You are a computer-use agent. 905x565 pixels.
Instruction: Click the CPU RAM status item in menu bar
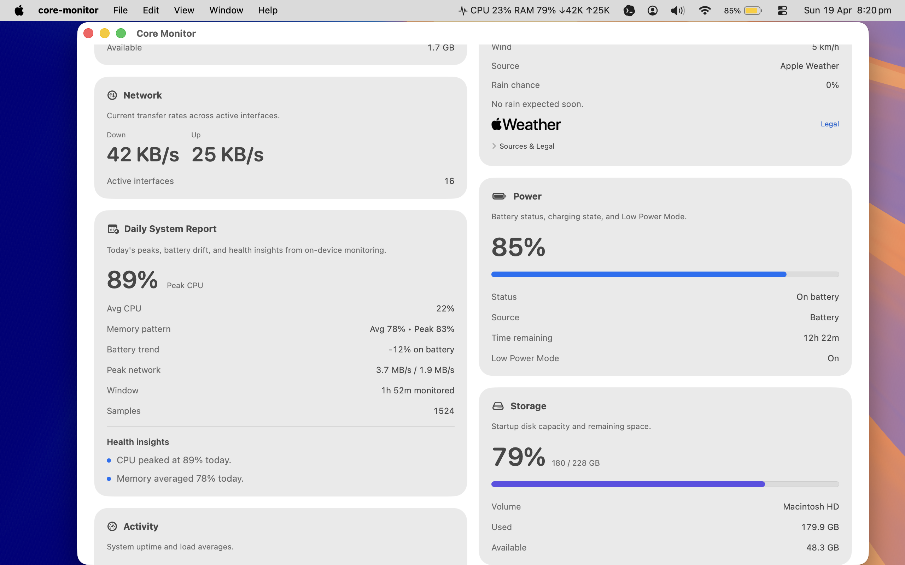tap(534, 11)
